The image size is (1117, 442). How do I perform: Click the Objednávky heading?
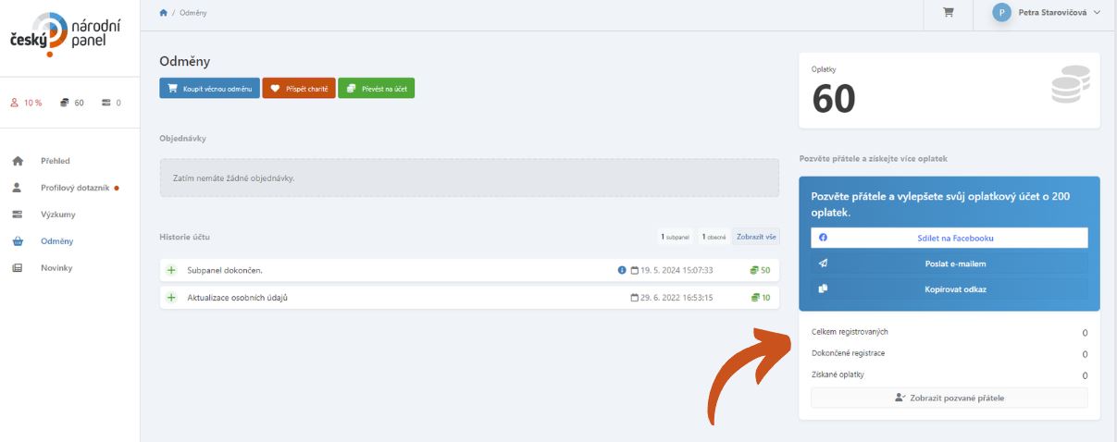182,138
